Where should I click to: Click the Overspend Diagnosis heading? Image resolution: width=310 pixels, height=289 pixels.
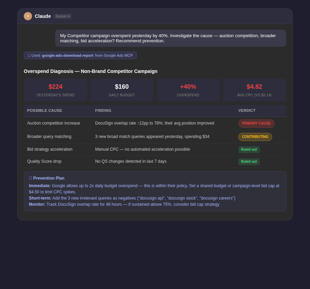91,71
